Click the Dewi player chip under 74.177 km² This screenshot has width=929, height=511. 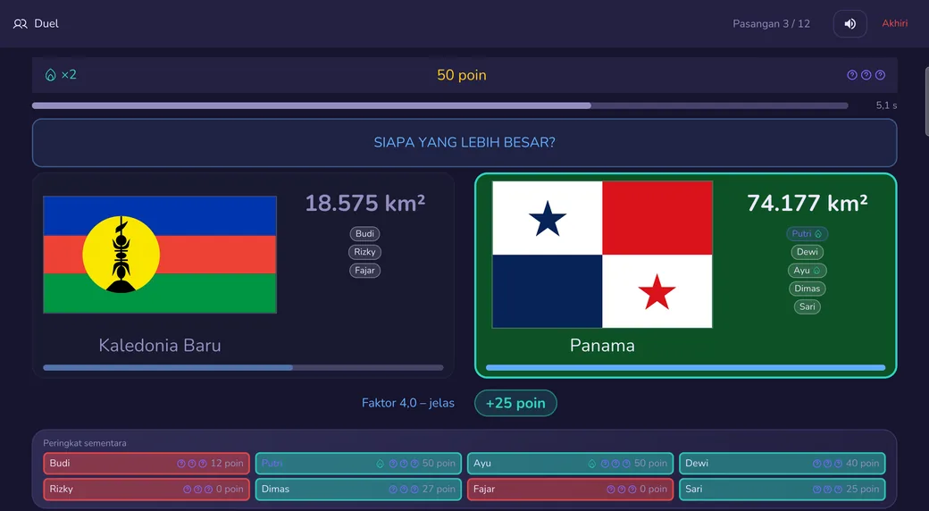pyautogui.click(x=807, y=252)
